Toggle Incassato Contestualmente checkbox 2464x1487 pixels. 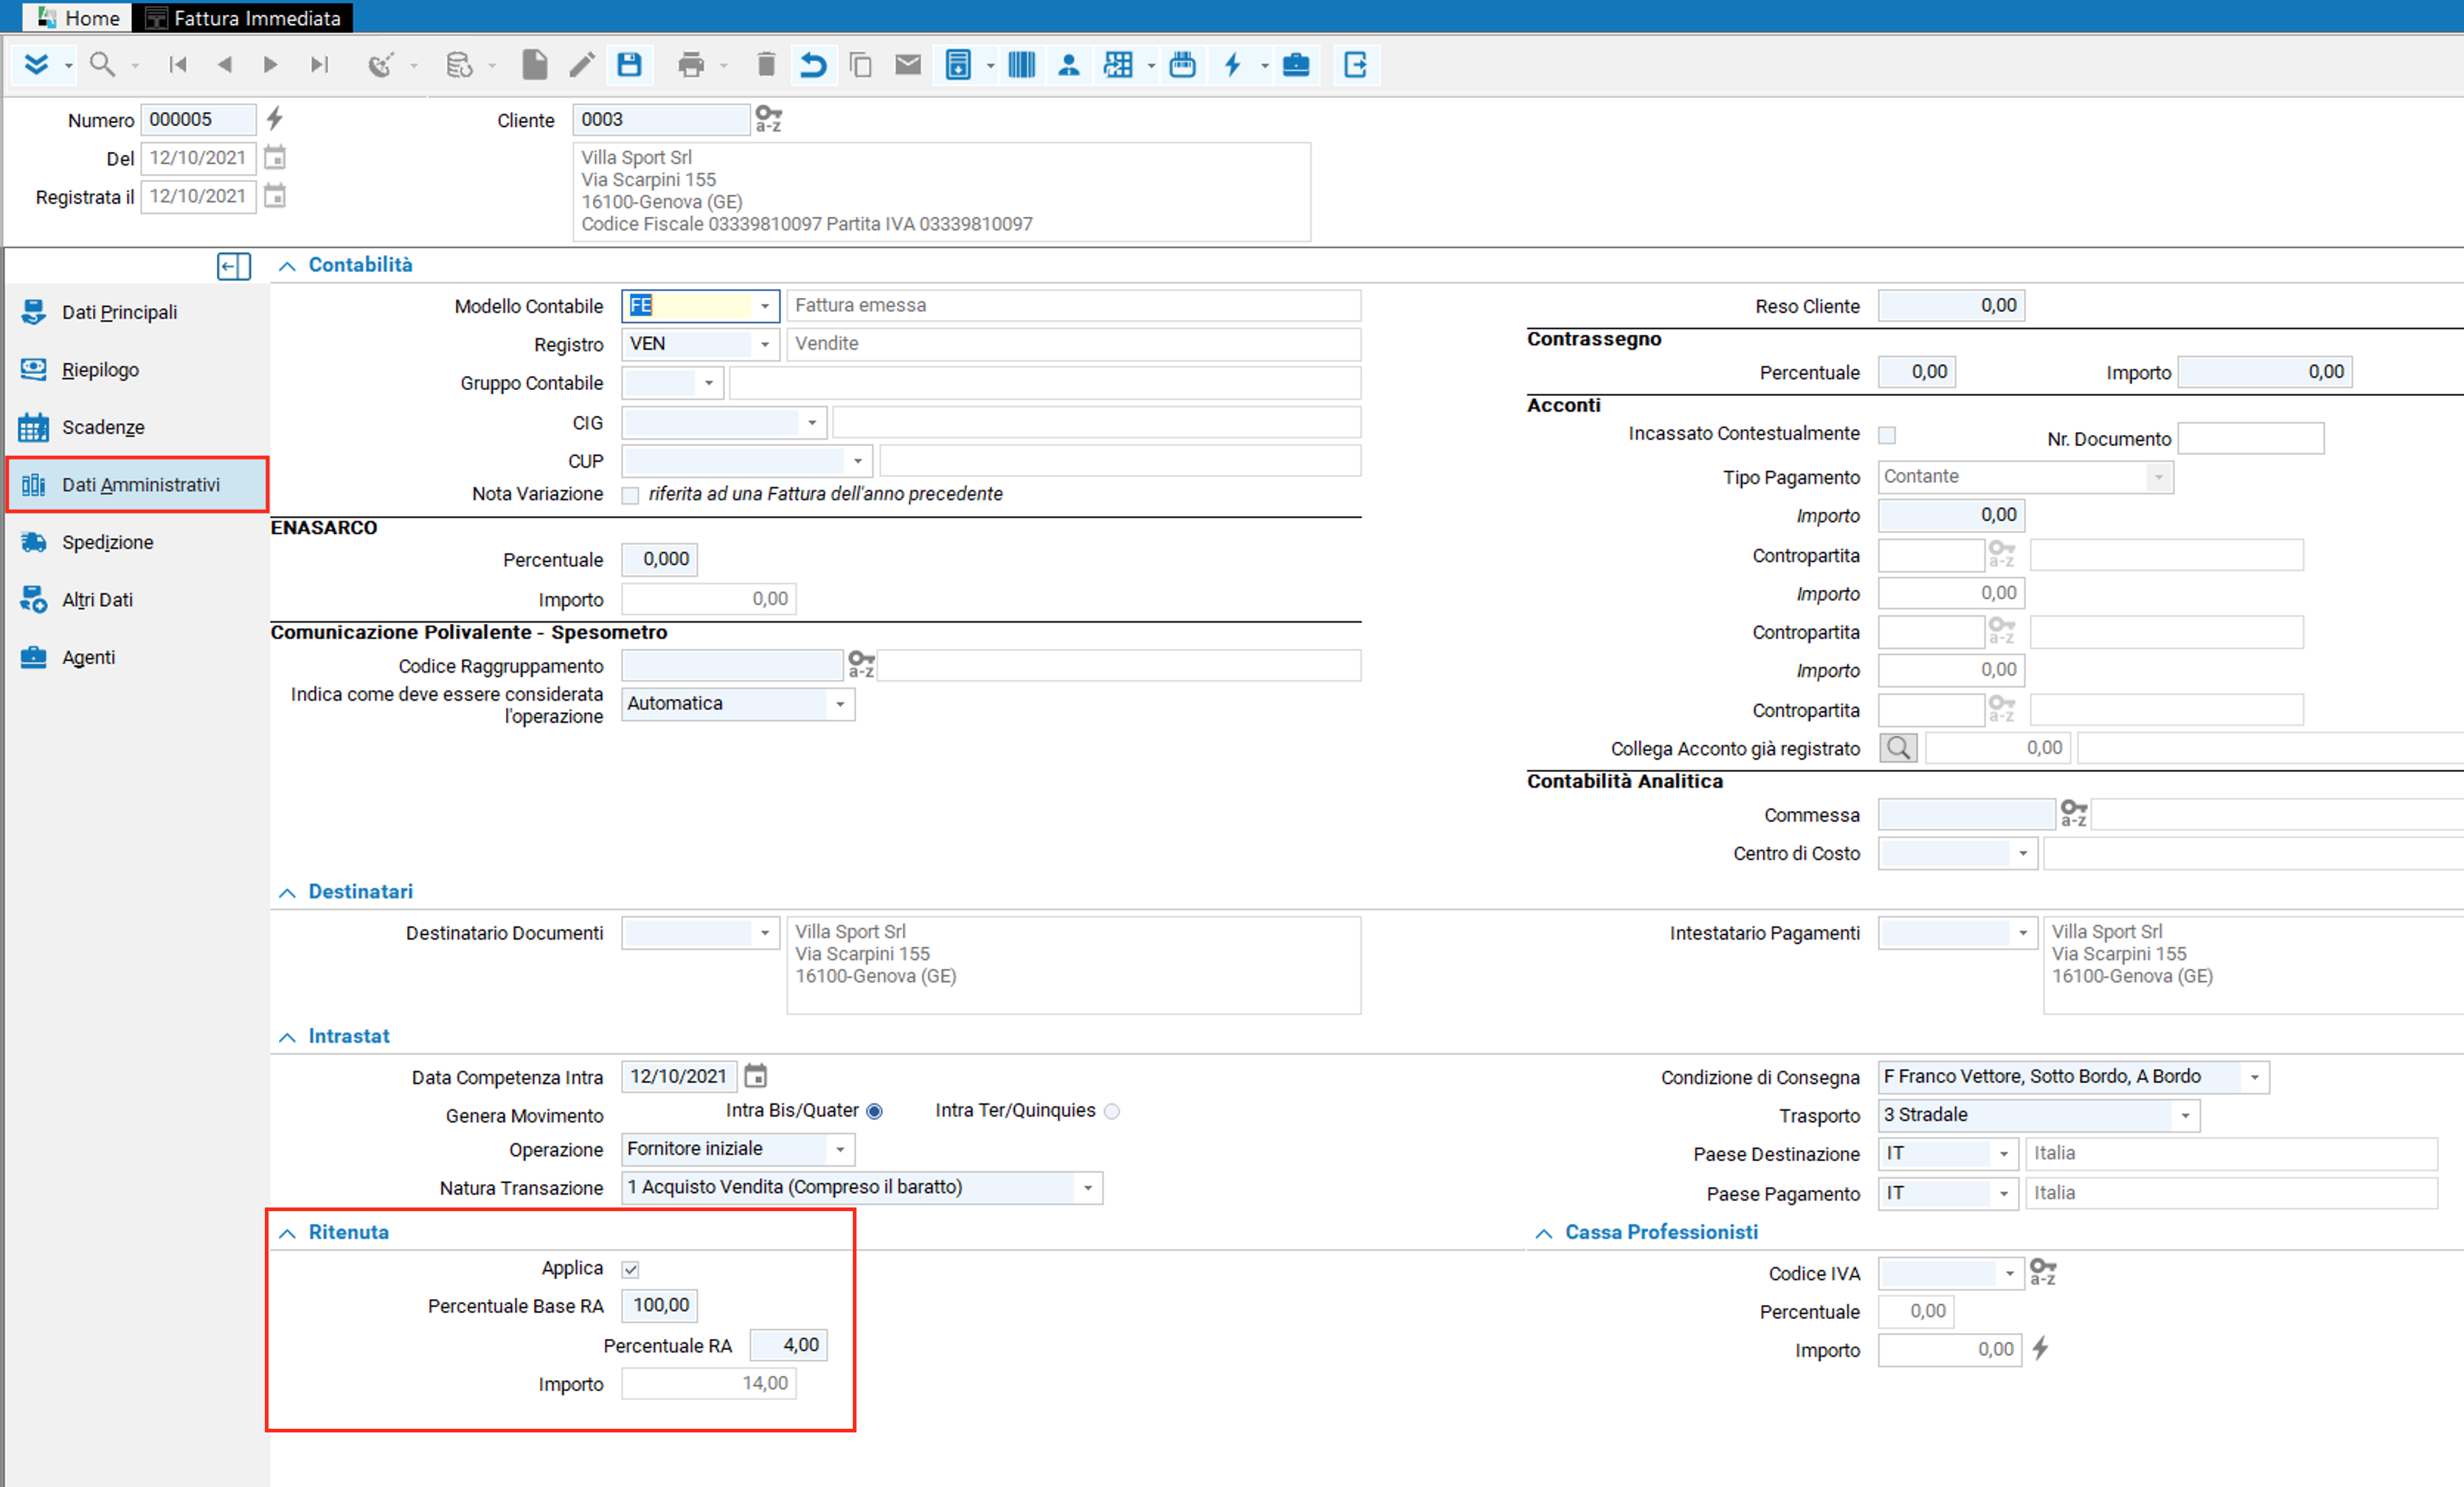tap(1887, 435)
